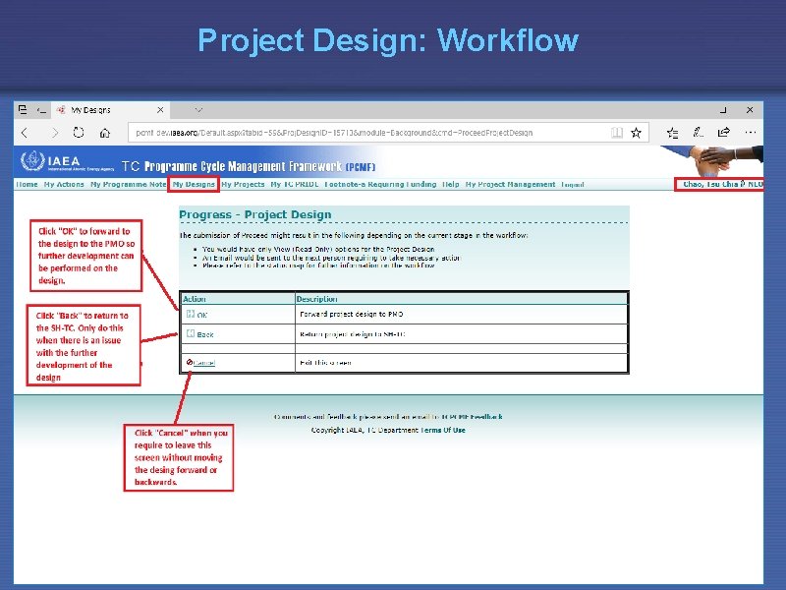Open the My Projects menu item

244,184
